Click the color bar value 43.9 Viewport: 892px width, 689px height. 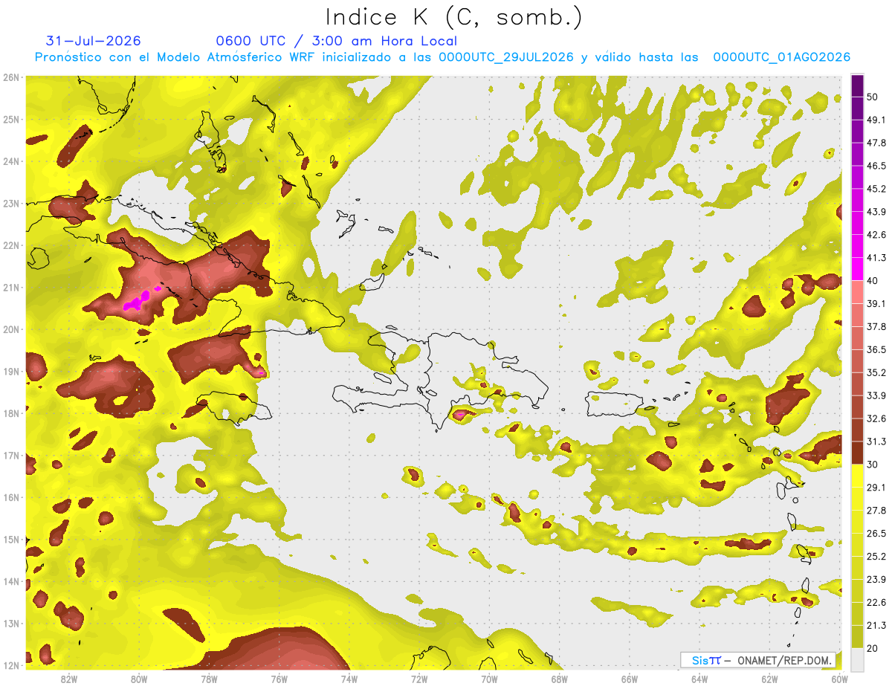tap(876, 212)
